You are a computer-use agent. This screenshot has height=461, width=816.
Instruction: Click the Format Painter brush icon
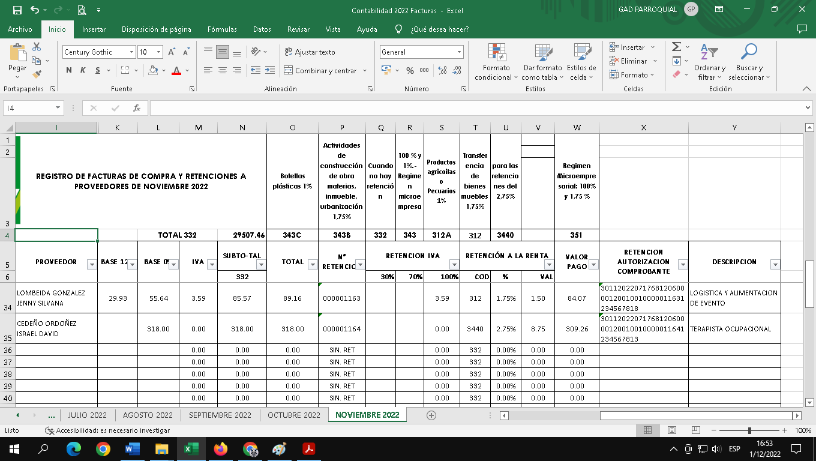pos(37,74)
